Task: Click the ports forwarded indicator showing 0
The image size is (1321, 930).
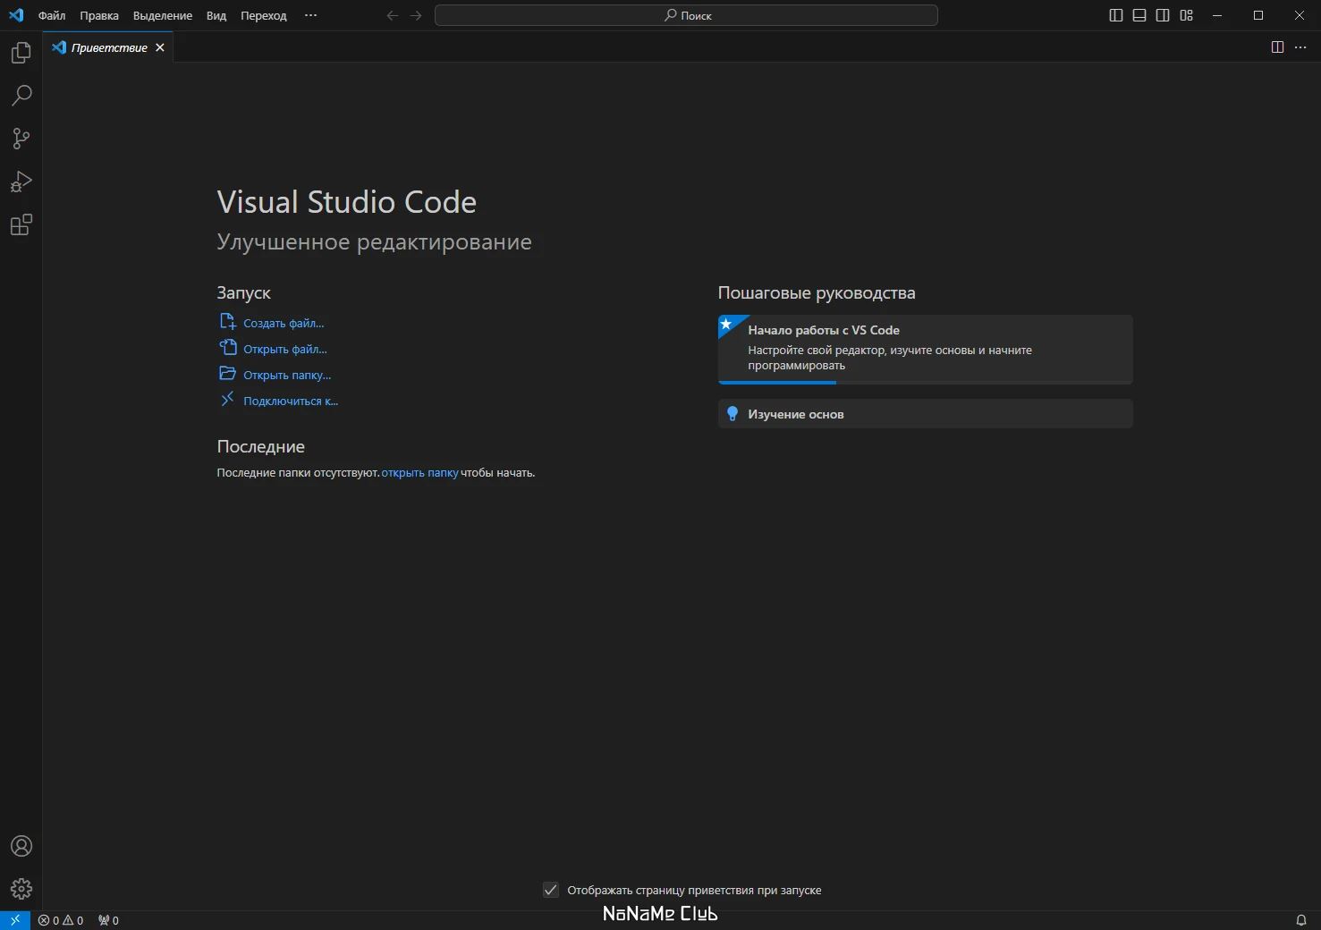Action: (x=108, y=920)
